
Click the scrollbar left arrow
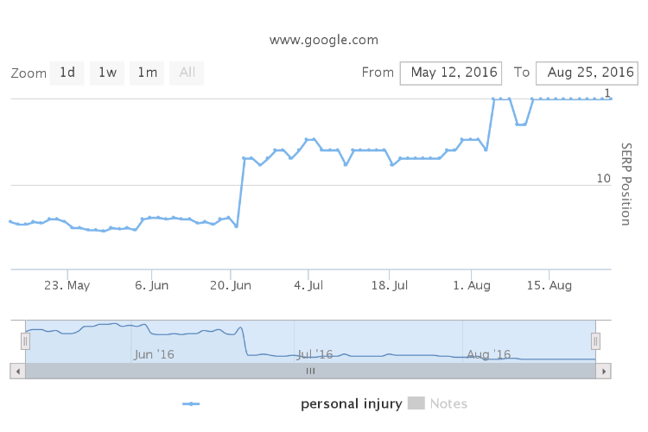coord(18,372)
